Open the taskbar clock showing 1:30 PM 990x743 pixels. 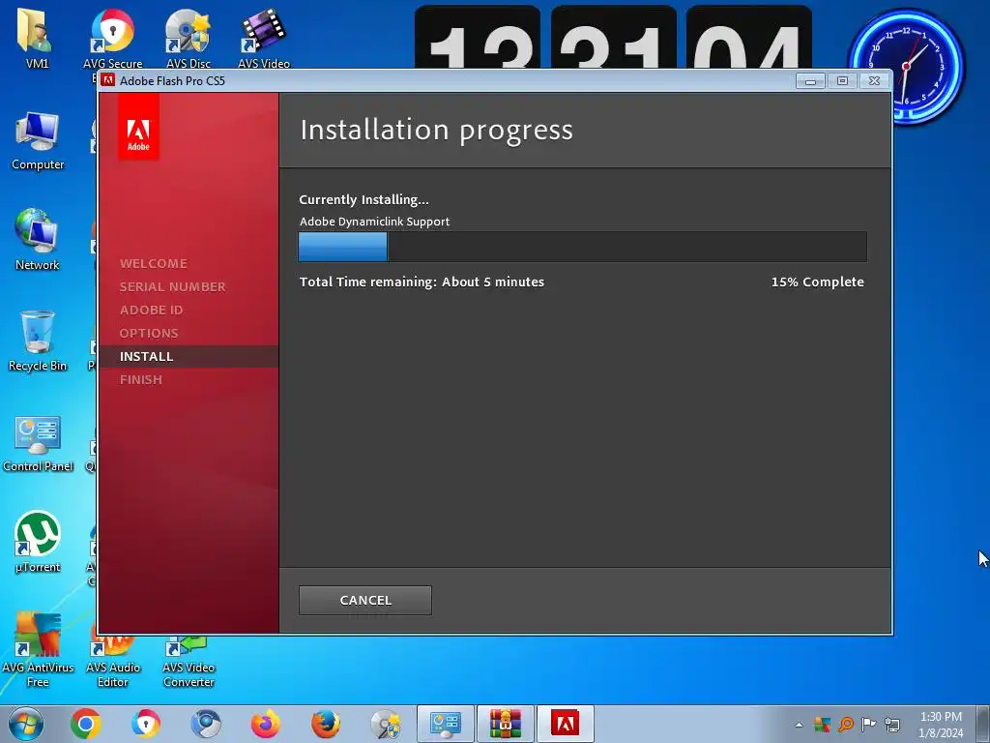(941, 725)
